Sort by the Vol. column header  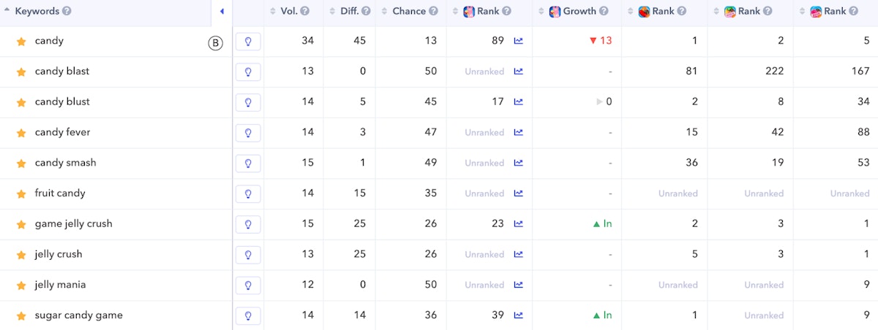tap(289, 12)
